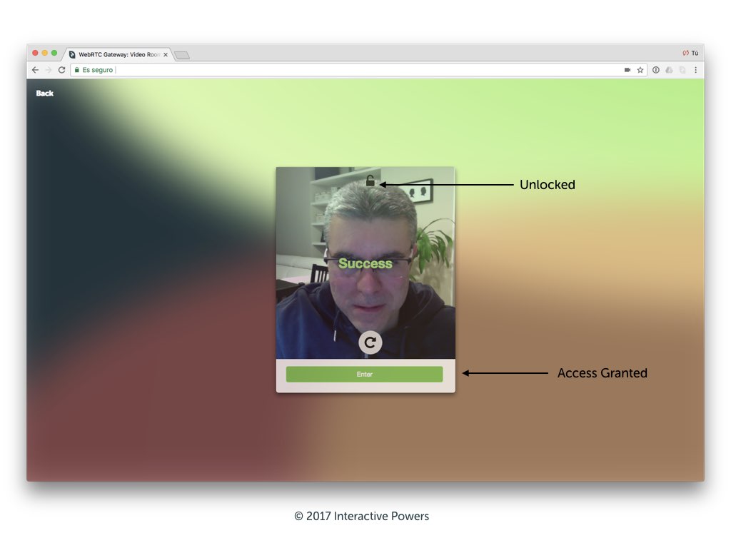Click the browser forward arrow
Image resolution: width=731 pixels, height=548 pixels.
tap(49, 70)
